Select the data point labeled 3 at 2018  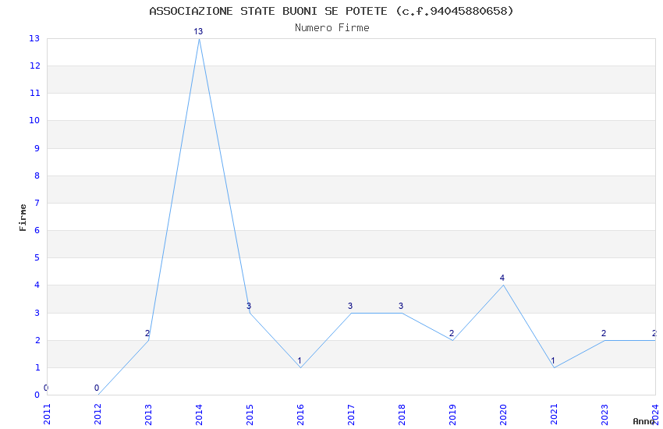point(402,313)
